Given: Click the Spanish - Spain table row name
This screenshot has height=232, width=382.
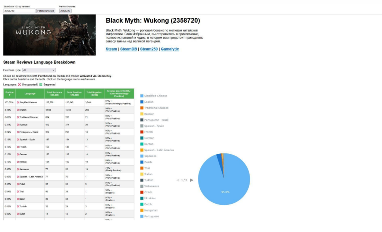Looking at the screenshot, I should point(27,140).
